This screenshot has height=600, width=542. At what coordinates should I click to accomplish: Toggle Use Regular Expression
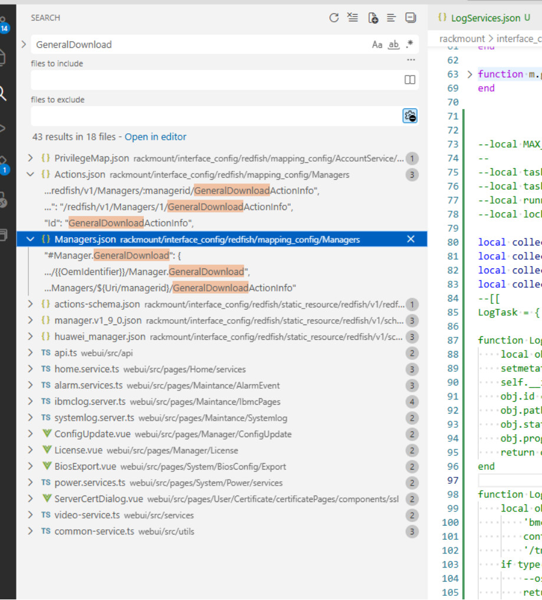pyautogui.click(x=409, y=44)
